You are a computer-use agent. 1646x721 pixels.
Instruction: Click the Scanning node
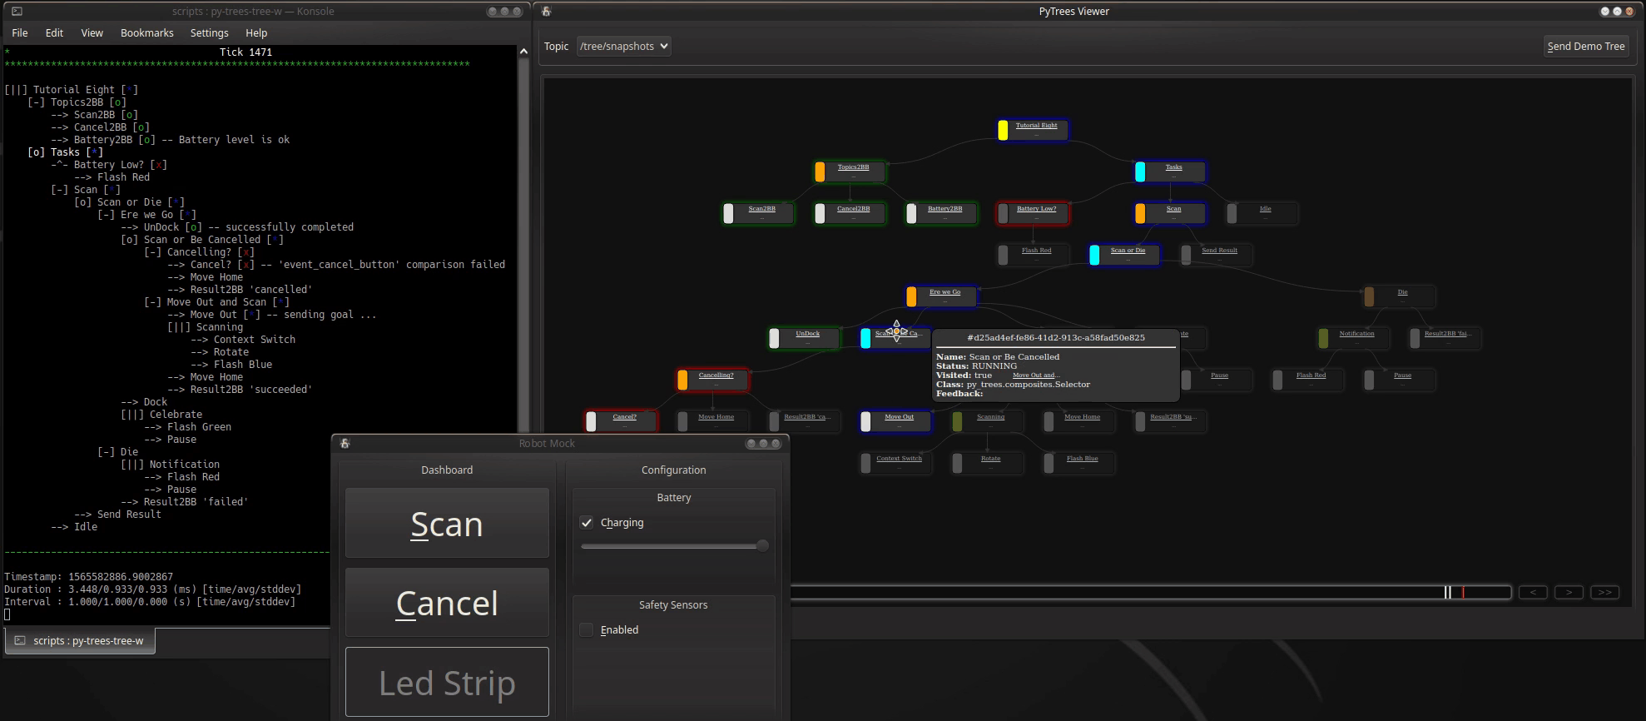987,421
